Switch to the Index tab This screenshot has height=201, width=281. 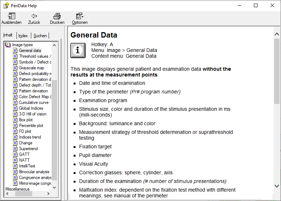[x=23, y=36]
